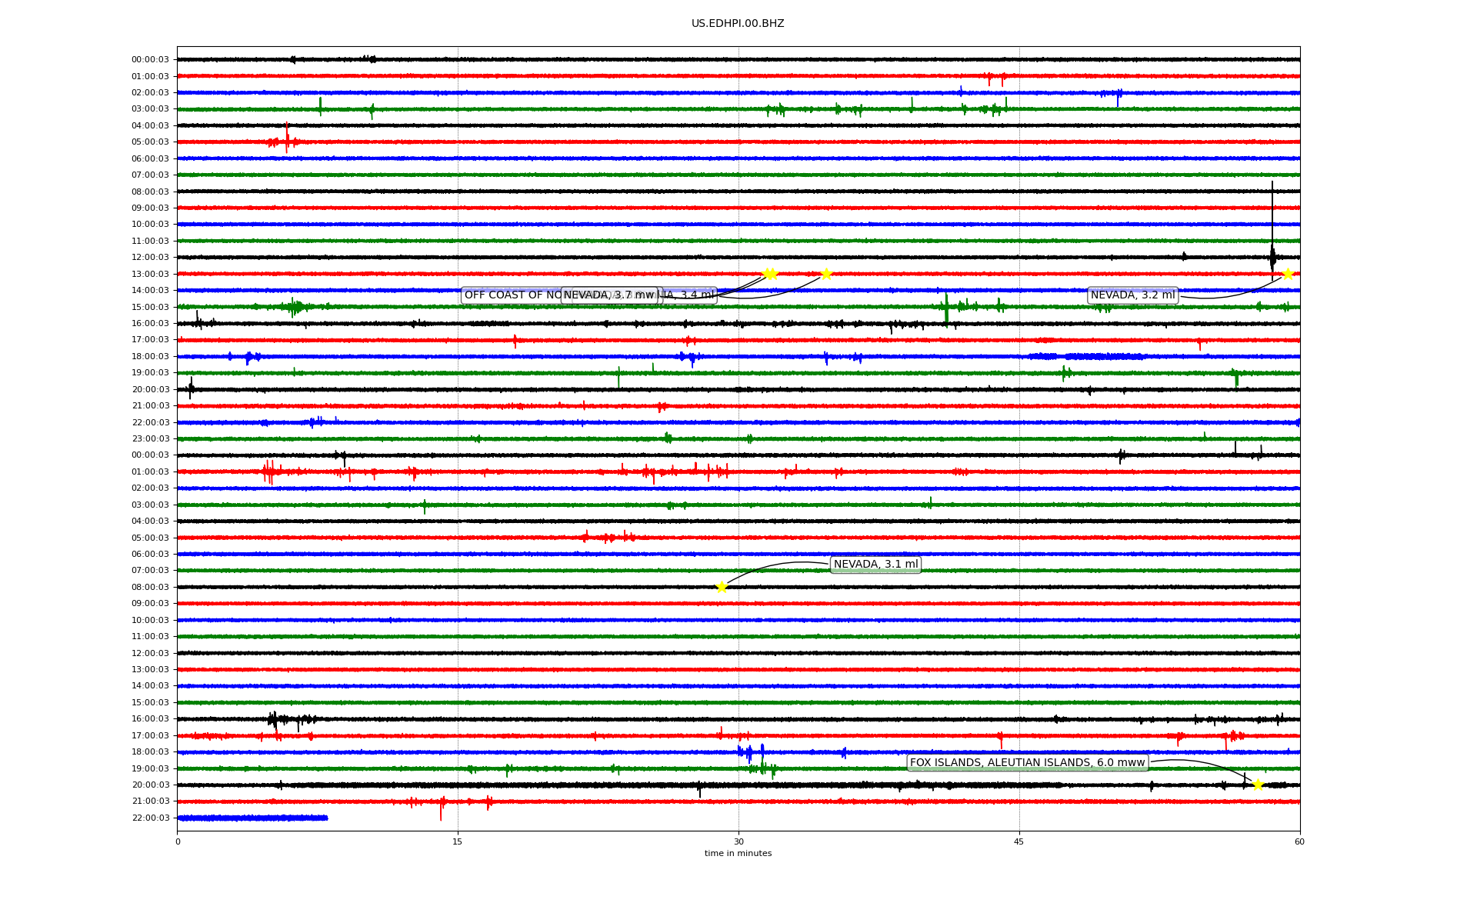
Task: Click the plot title US.EDHPI.00.BHZ
Action: [x=738, y=24]
